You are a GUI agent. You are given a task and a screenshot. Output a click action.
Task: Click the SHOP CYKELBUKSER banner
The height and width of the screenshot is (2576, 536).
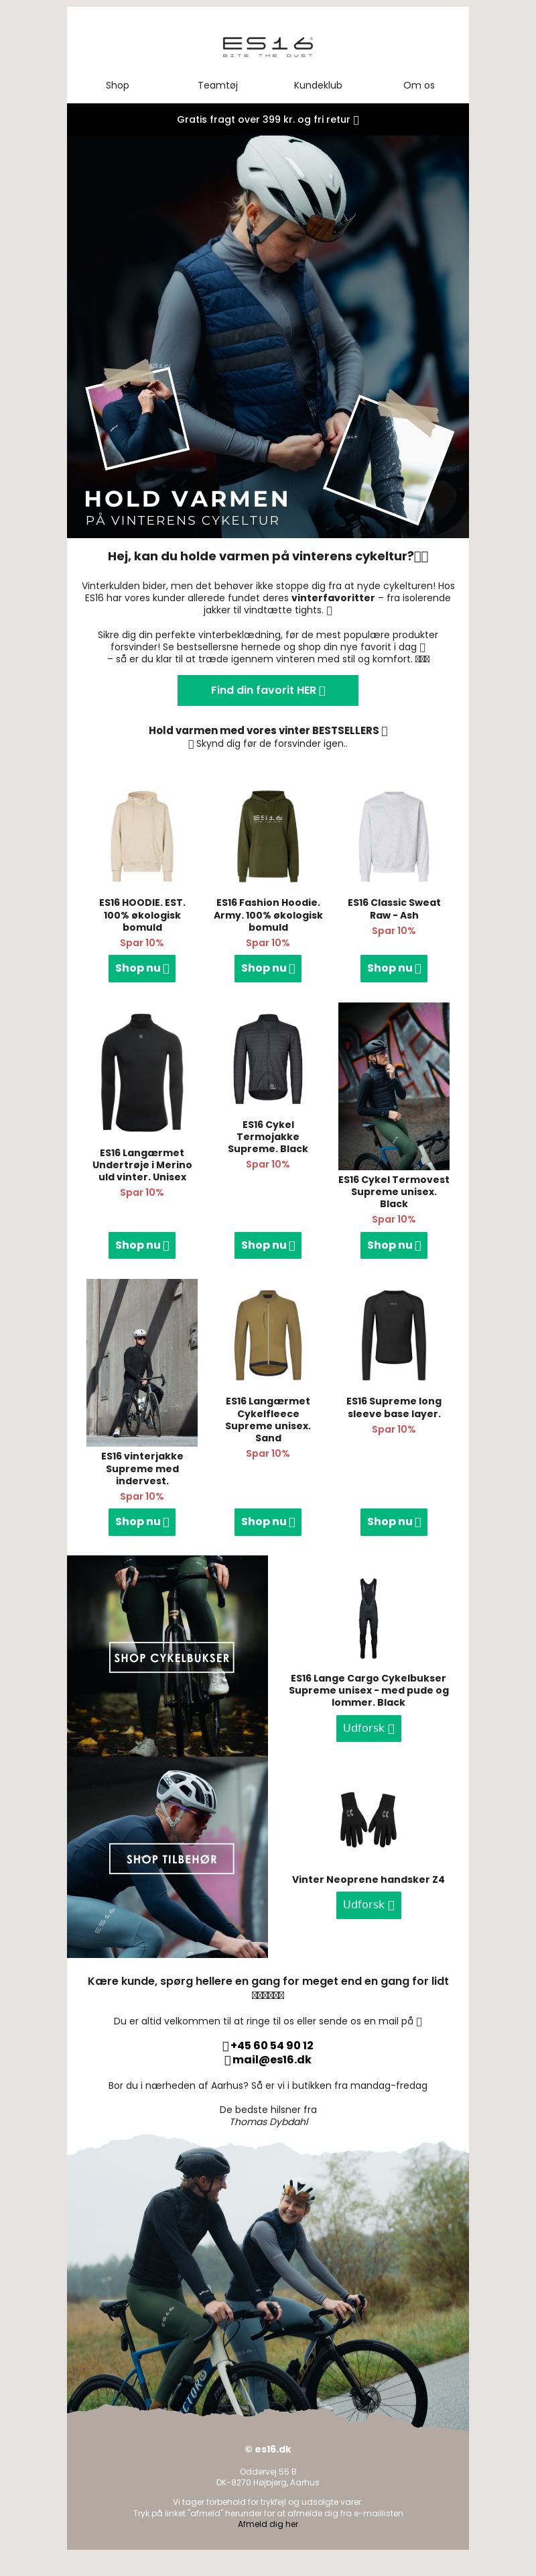[172, 1657]
